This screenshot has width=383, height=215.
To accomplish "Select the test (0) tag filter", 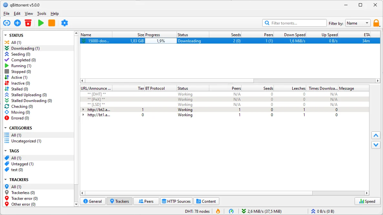I will pyautogui.click(x=39, y=170).
